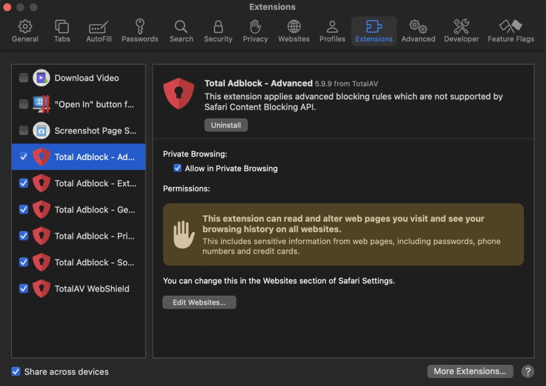Open the Search magnifier icon
546x386 pixels.
coord(181,27)
